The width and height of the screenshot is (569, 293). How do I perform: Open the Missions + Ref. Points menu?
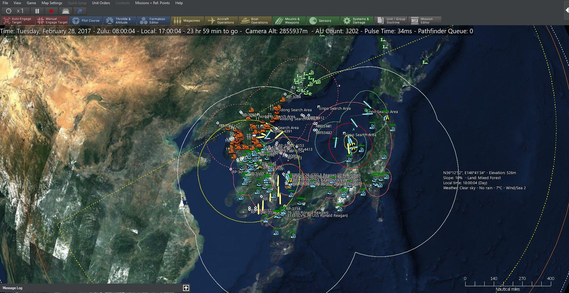[x=152, y=3]
